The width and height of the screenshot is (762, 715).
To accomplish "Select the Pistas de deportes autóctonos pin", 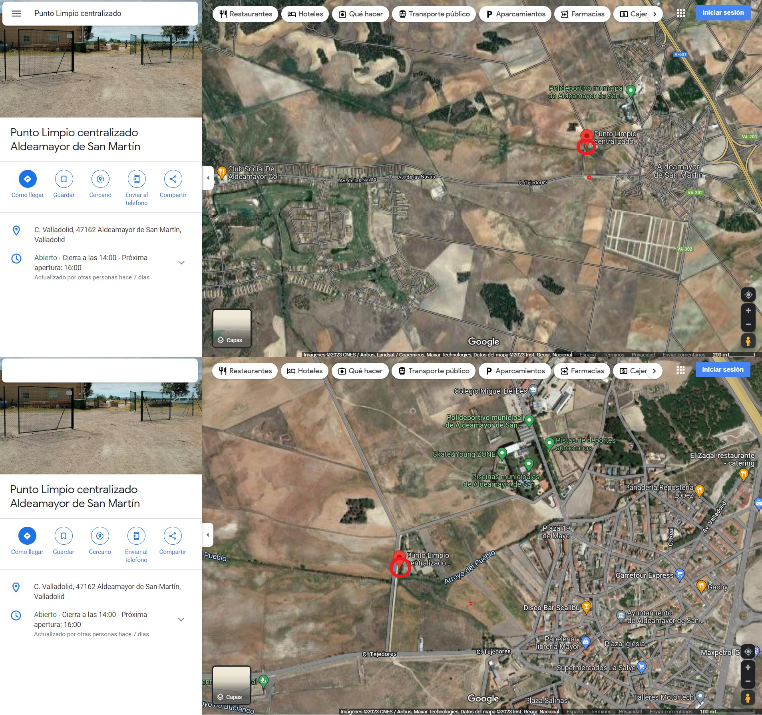I will pyautogui.click(x=549, y=444).
